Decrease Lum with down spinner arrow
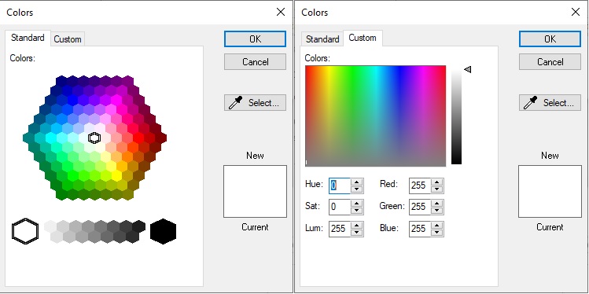 tap(357, 232)
